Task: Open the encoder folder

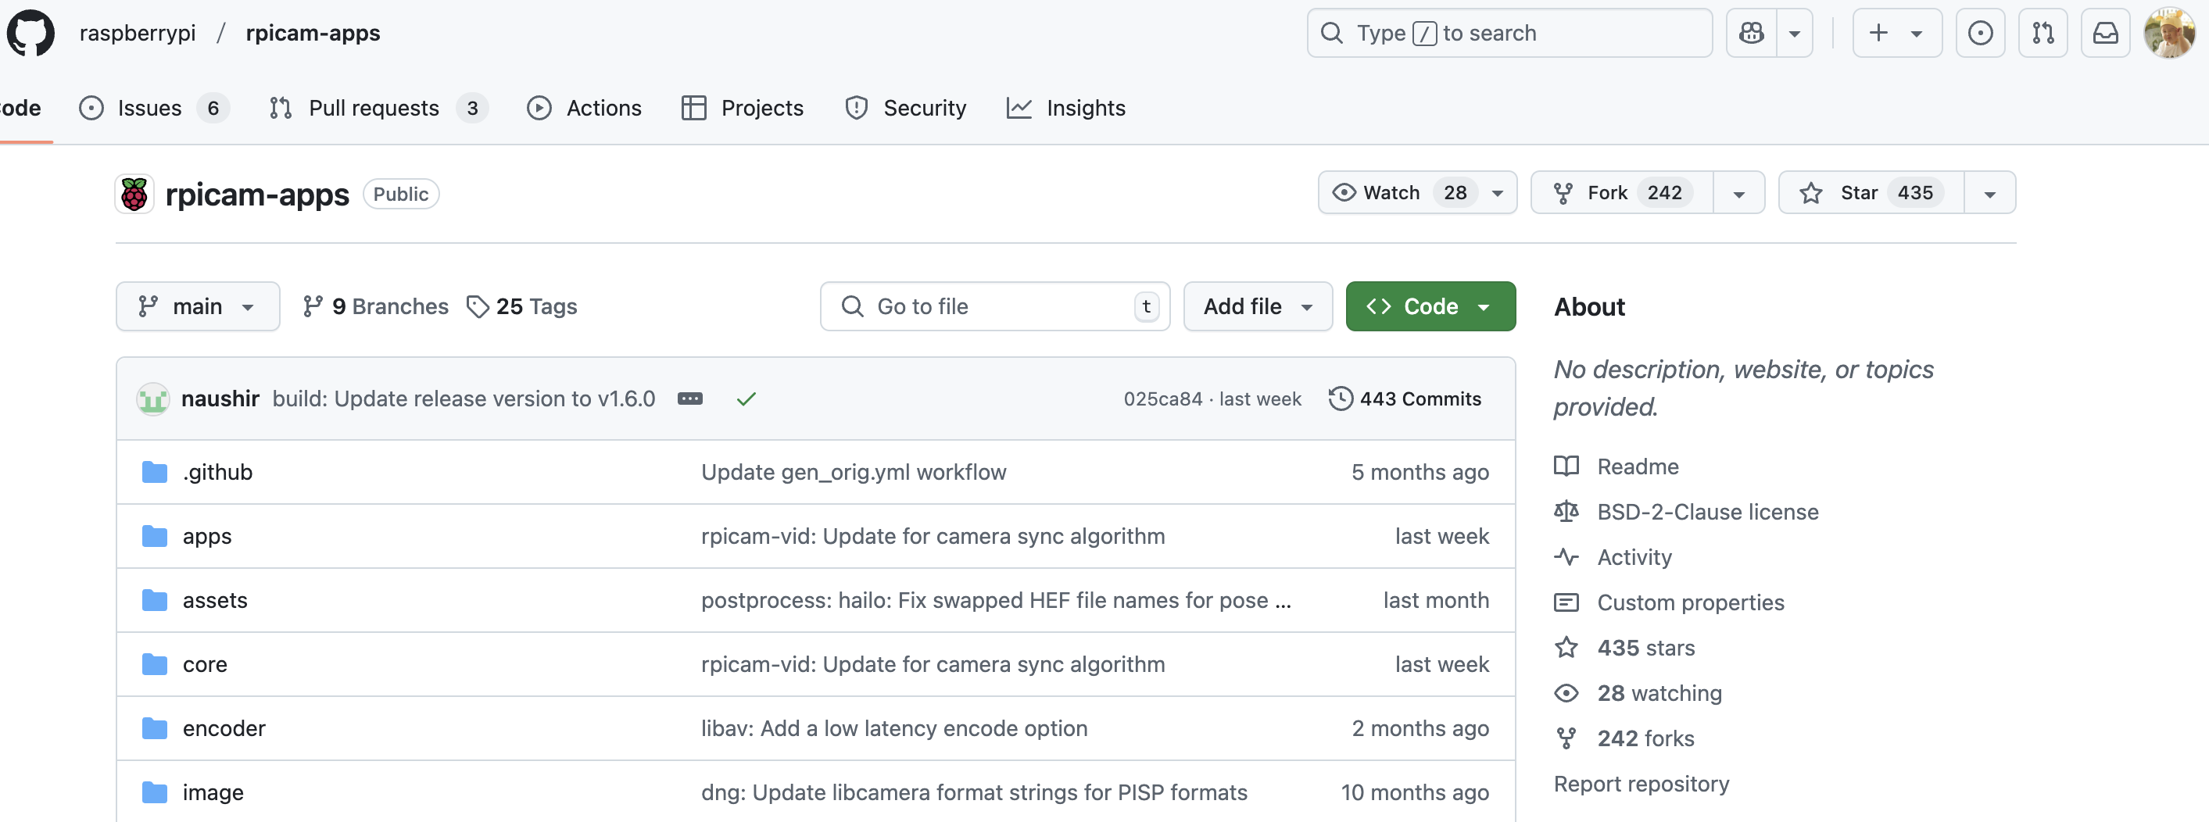Action: click(224, 728)
